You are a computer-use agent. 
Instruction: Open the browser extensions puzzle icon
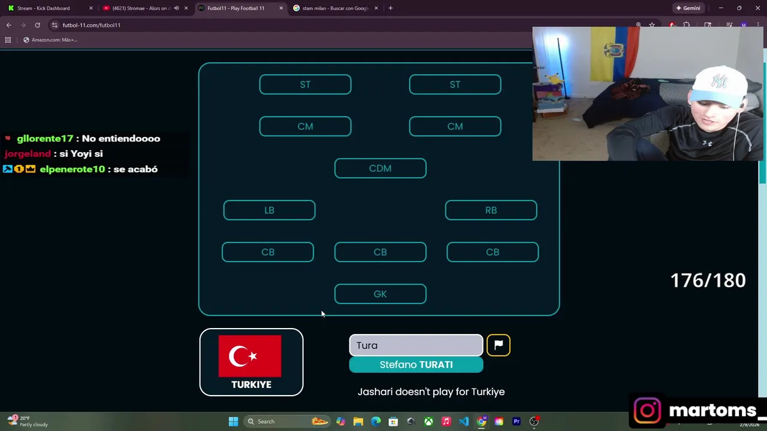pos(687,25)
